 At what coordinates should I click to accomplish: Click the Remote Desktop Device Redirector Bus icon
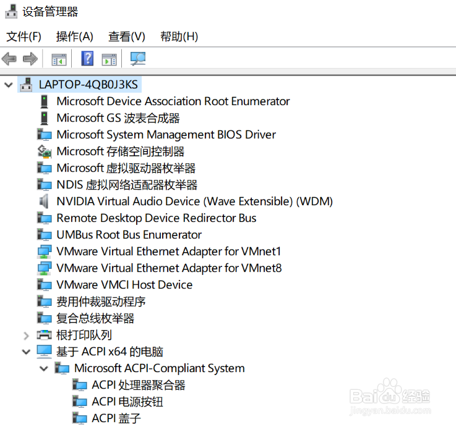coord(45,218)
